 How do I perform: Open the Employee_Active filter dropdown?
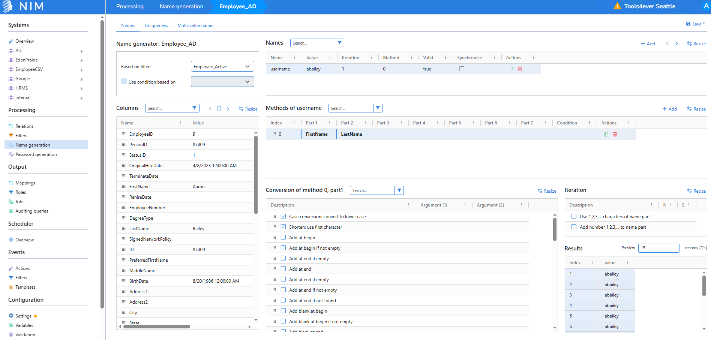(x=222, y=67)
